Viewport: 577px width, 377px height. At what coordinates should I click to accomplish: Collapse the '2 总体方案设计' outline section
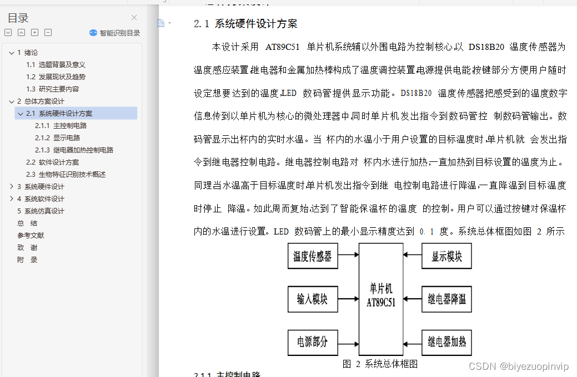tap(12, 102)
